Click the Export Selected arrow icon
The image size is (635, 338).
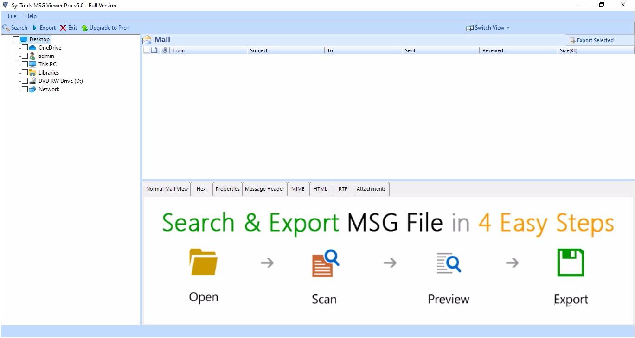pyautogui.click(x=573, y=41)
